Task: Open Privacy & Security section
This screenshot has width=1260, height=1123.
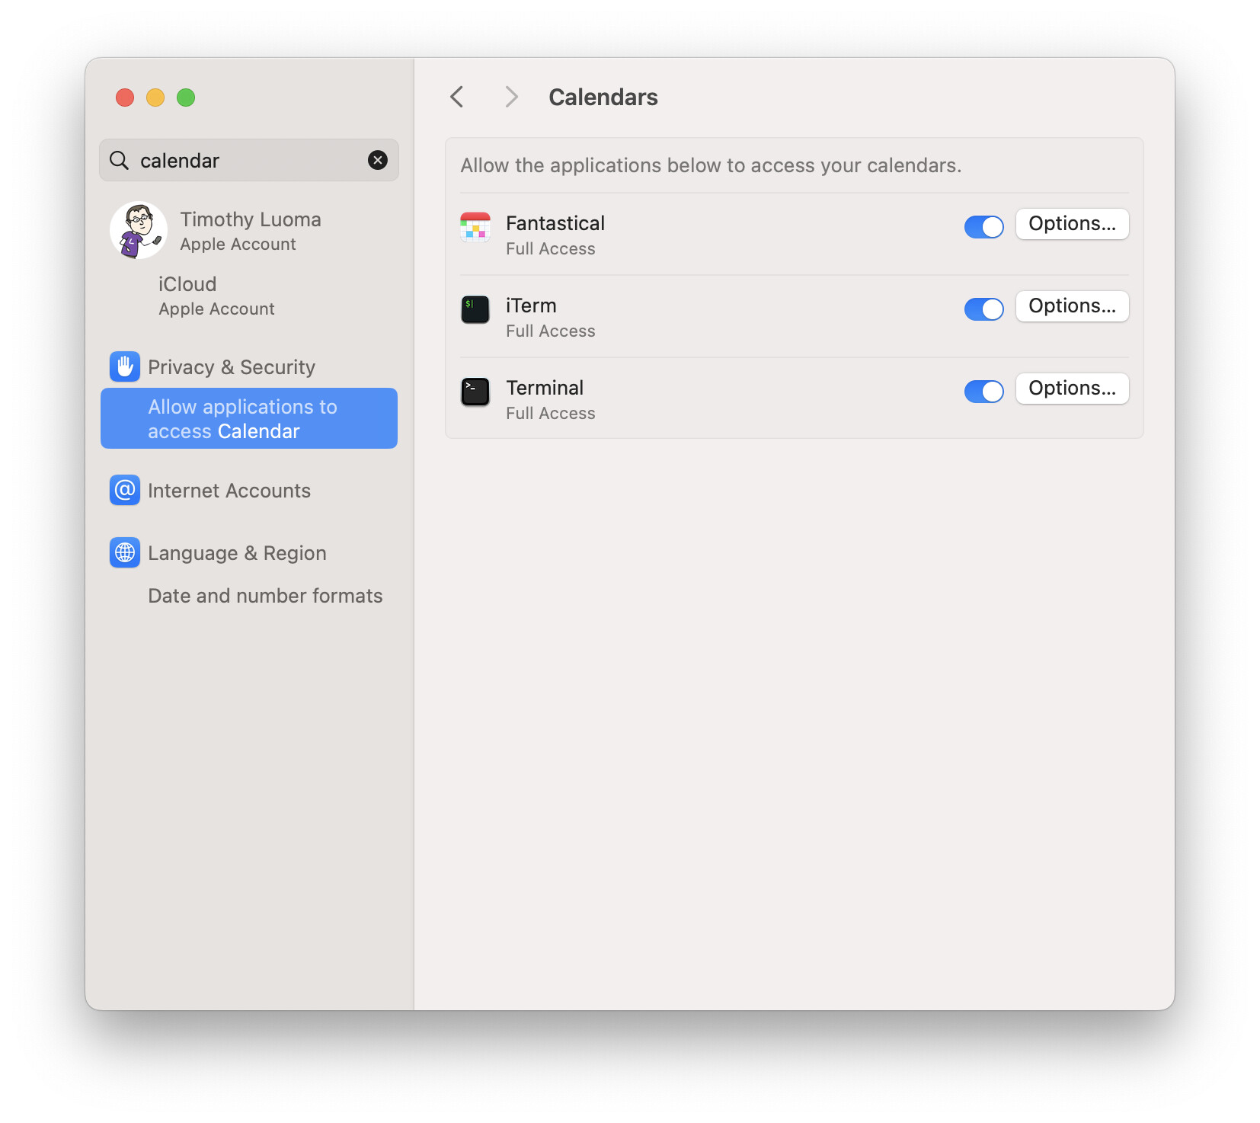Action: point(249,366)
